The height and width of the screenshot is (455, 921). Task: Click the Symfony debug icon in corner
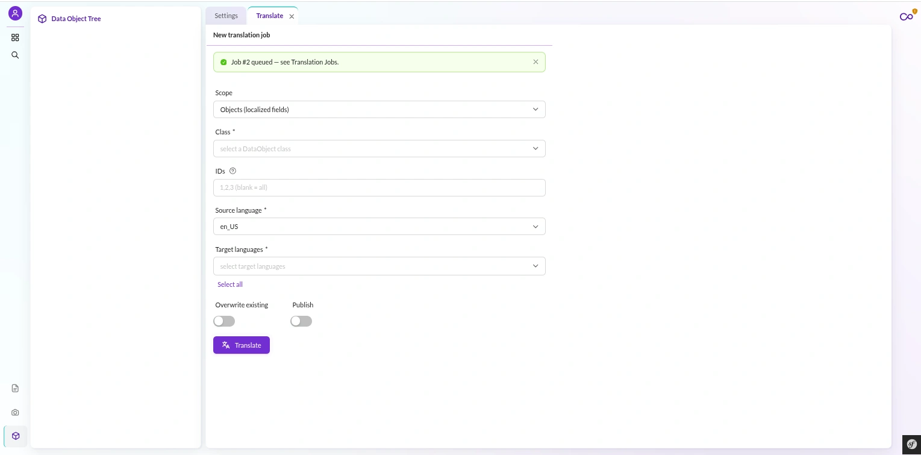tap(910, 445)
